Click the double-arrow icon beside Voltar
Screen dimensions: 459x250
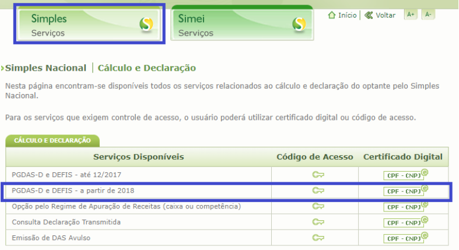click(x=369, y=15)
